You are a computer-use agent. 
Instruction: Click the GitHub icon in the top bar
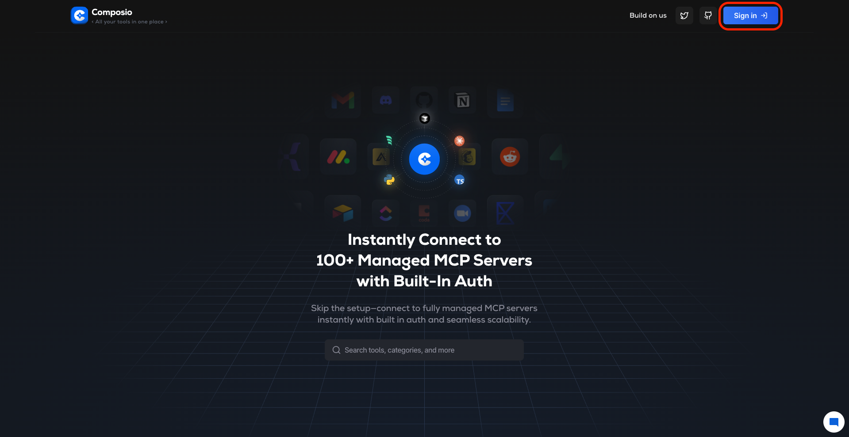pos(708,15)
